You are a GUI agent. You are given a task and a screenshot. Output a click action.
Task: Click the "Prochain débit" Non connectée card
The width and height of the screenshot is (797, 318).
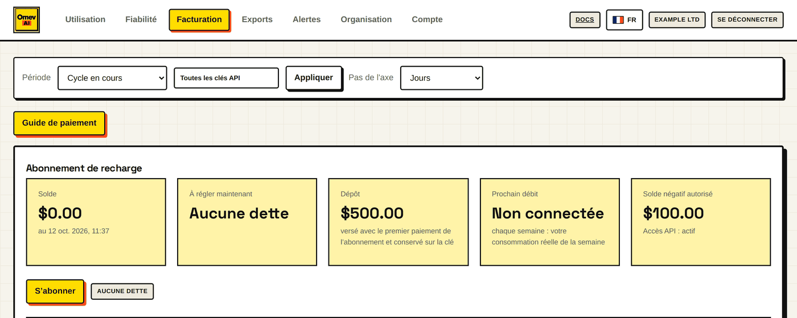click(550, 222)
